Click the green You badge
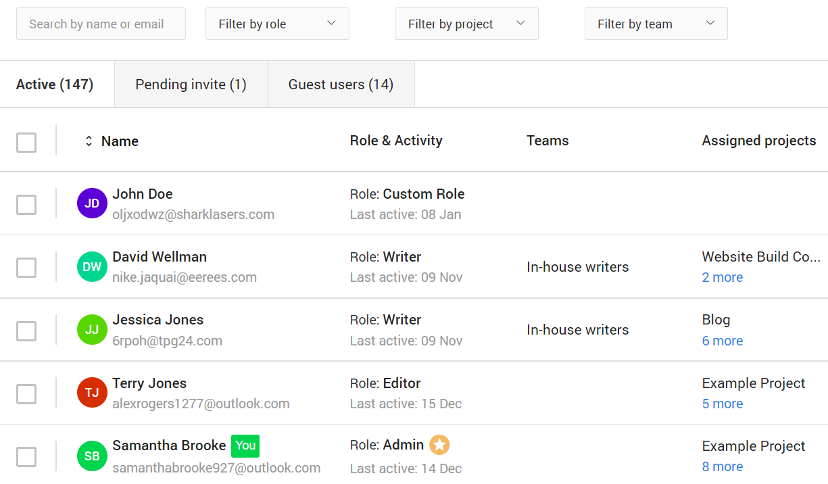This screenshot has height=484, width=828. (x=245, y=445)
